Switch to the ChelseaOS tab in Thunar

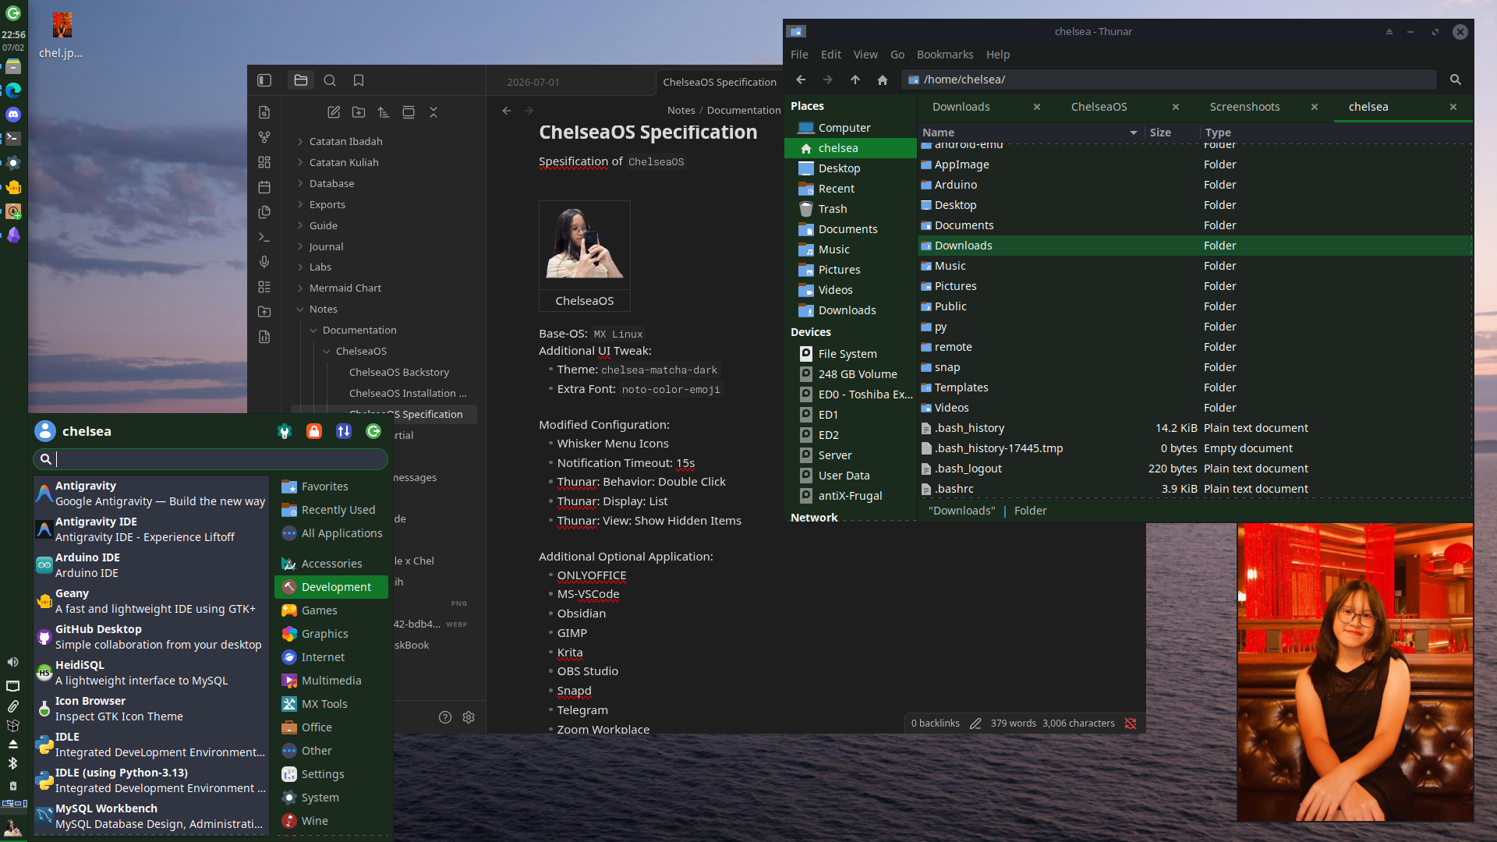point(1099,107)
